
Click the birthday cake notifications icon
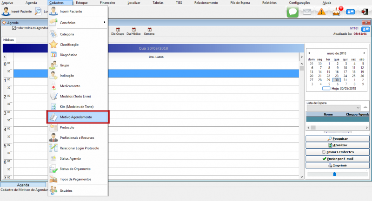tap(336, 12)
